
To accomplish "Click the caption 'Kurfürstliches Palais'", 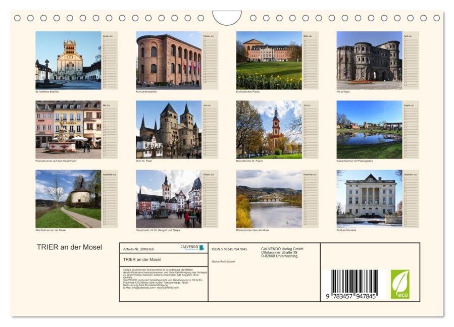I will point(248,91).
